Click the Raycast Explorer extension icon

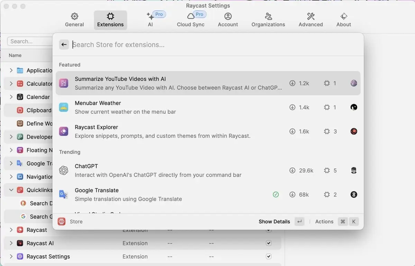64,132
